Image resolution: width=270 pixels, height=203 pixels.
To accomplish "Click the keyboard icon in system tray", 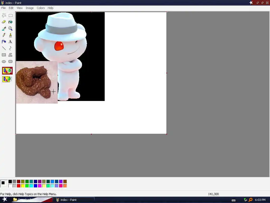I will click(234, 200).
